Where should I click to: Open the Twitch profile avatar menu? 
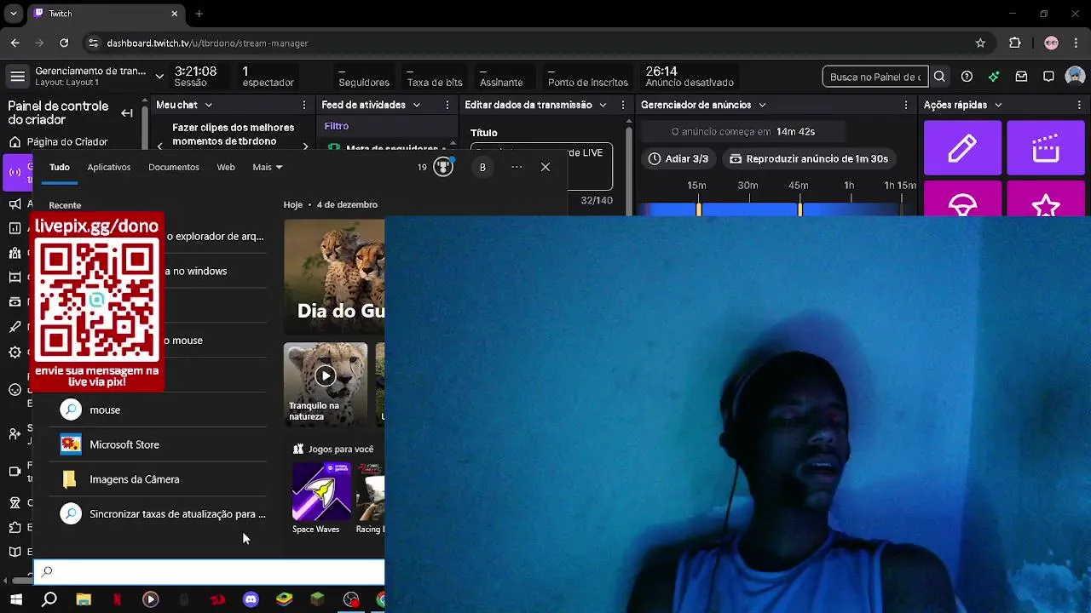pyautogui.click(x=1075, y=77)
